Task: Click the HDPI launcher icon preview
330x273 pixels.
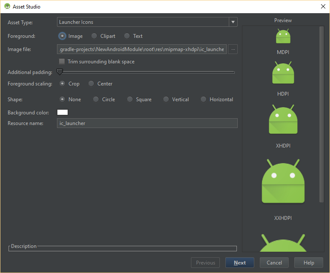Action: pos(283,73)
